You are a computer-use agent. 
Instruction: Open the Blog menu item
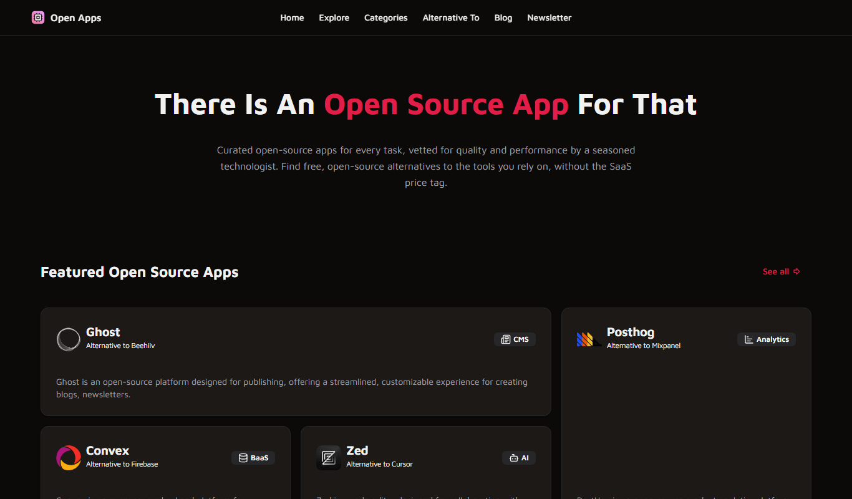(503, 17)
